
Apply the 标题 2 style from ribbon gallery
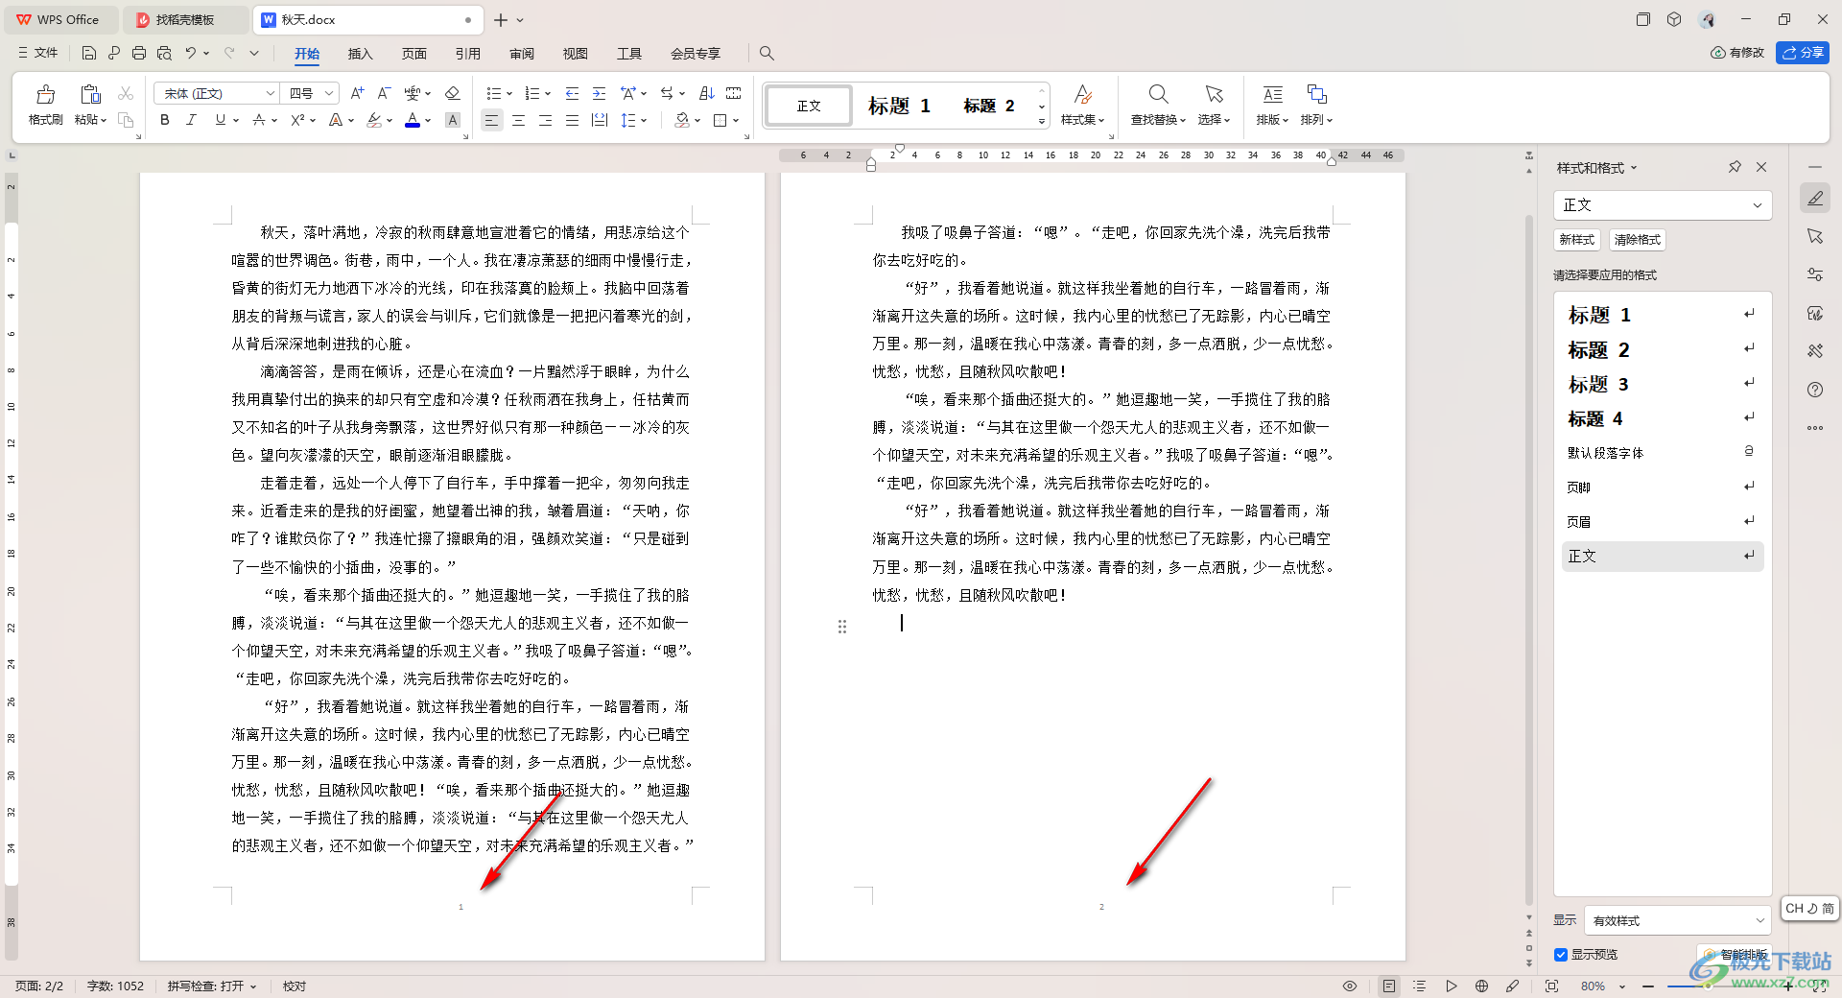tap(988, 106)
